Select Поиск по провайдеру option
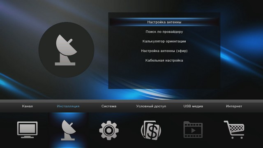Screen dimensions: 263x148 164,32
